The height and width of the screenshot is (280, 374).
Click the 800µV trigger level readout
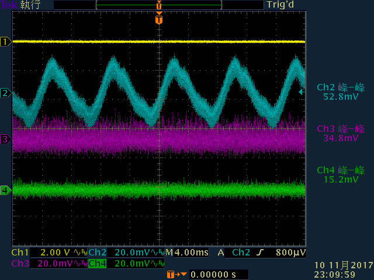tap(291, 253)
